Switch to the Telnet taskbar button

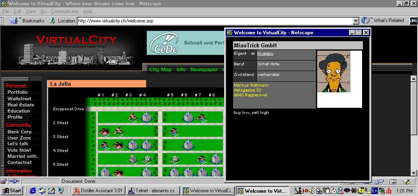(153, 191)
